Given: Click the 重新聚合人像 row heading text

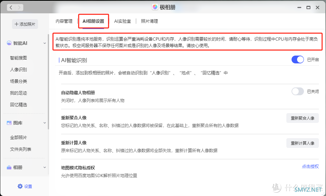Looking at the screenshot, I should coord(74,118).
